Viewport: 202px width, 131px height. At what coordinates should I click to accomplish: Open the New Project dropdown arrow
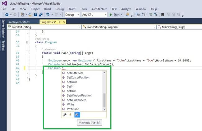pos(26,15)
